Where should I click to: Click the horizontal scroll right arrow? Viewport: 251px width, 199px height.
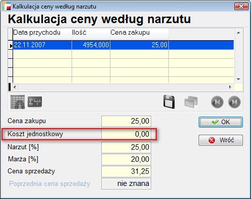(230, 87)
